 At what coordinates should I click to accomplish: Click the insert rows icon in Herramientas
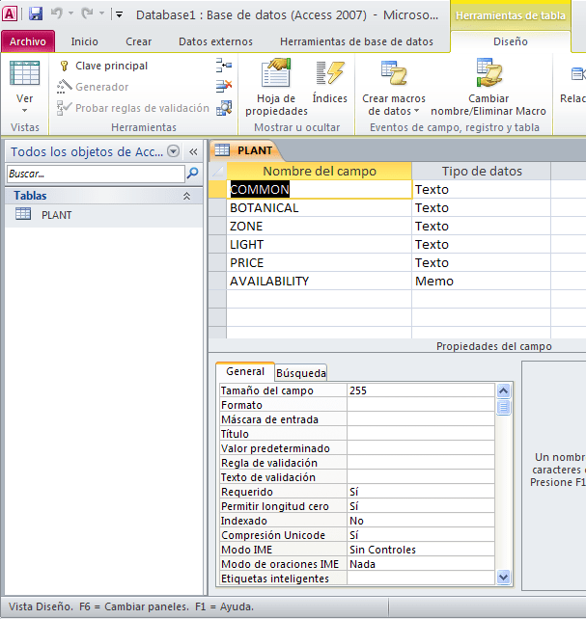pos(225,66)
